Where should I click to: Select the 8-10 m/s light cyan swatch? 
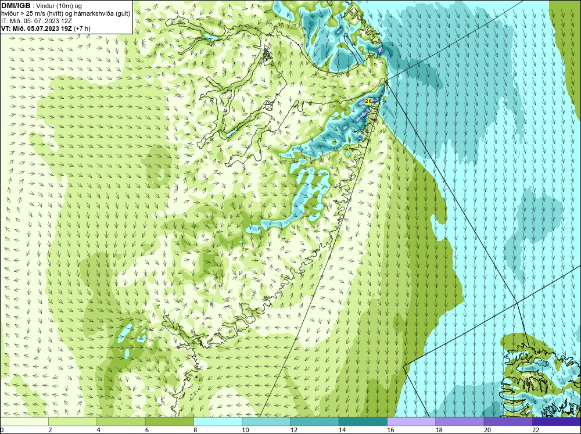point(218,421)
